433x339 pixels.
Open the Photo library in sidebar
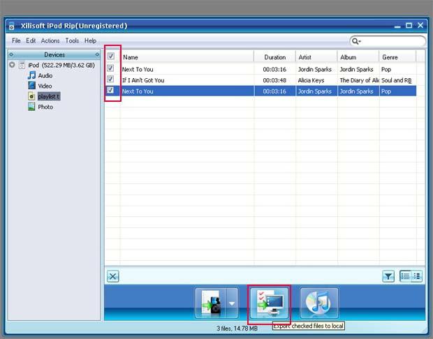(45, 107)
